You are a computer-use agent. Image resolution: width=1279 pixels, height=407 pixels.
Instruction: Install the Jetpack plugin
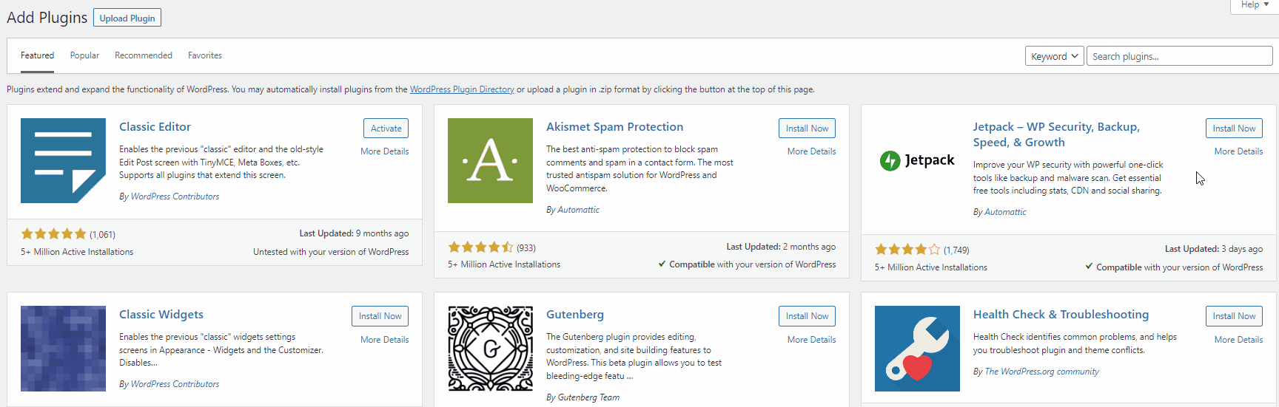click(x=1234, y=129)
